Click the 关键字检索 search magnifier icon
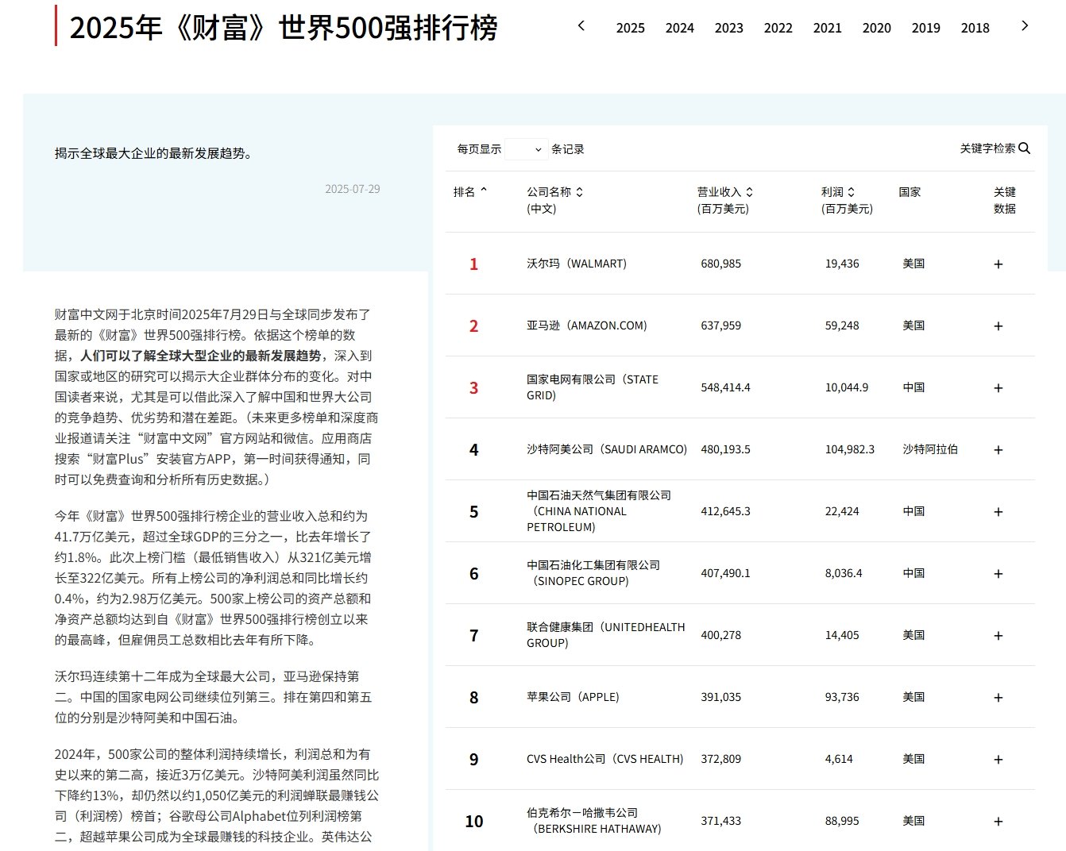This screenshot has width=1066, height=851. coord(1025,148)
